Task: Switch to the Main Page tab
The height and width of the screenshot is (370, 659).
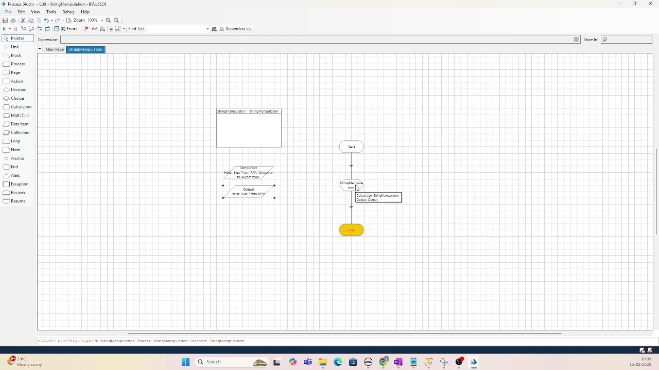Action: [x=55, y=49]
